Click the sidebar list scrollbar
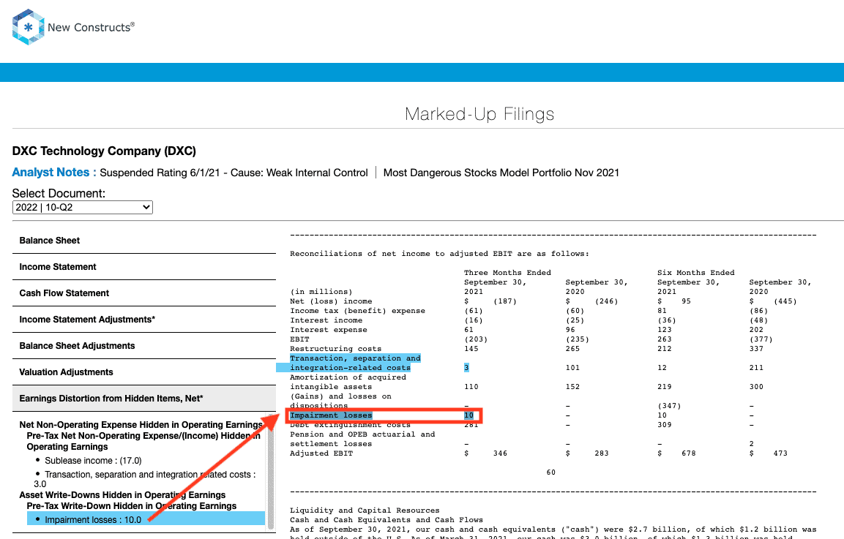Image resolution: width=844 pixels, height=539 pixels. pyautogui.click(x=271, y=473)
